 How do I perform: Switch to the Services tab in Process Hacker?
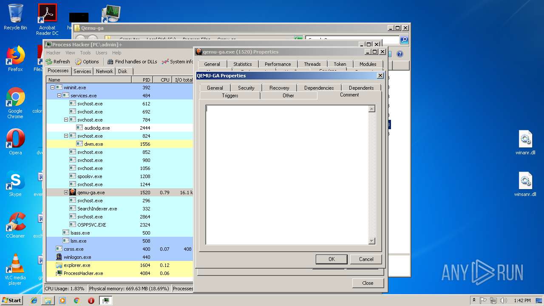82,71
